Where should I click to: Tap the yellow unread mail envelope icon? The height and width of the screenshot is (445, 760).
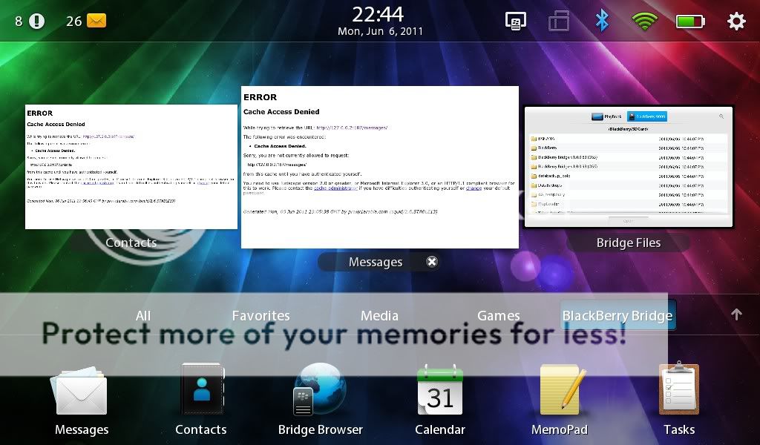click(x=96, y=21)
